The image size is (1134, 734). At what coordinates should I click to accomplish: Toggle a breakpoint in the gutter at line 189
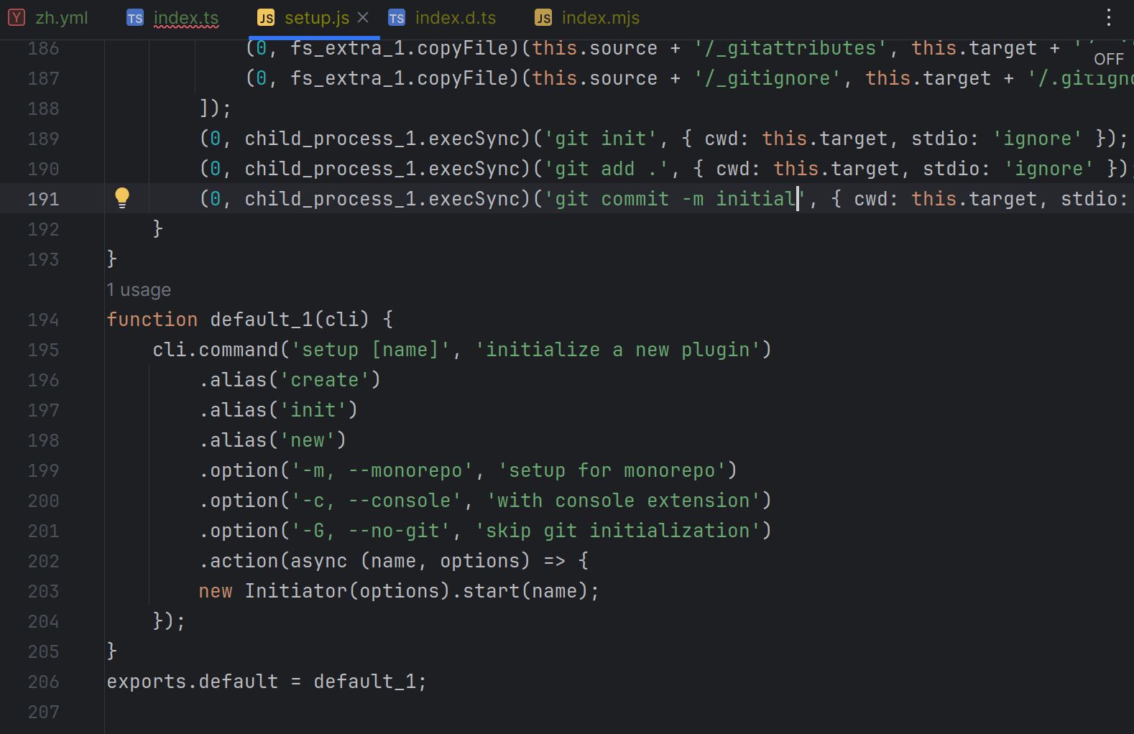[126, 138]
